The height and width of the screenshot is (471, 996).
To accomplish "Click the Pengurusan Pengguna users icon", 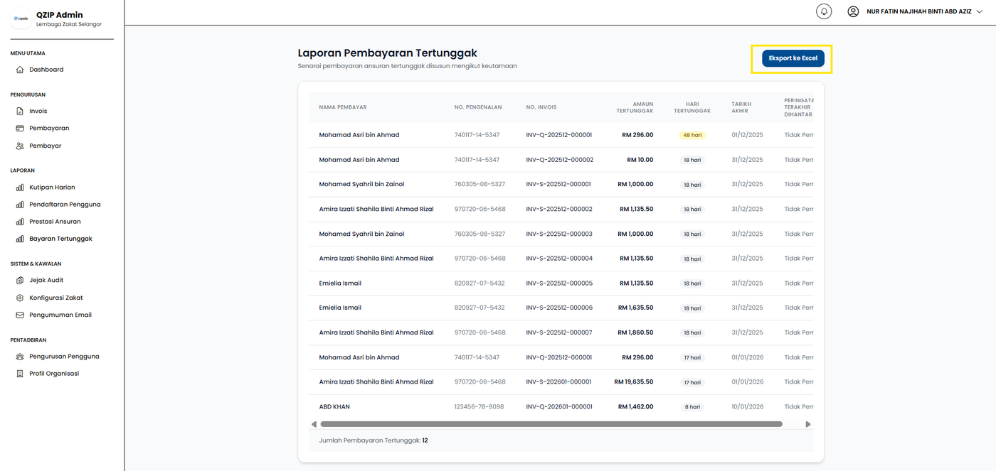I will click(x=20, y=357).
